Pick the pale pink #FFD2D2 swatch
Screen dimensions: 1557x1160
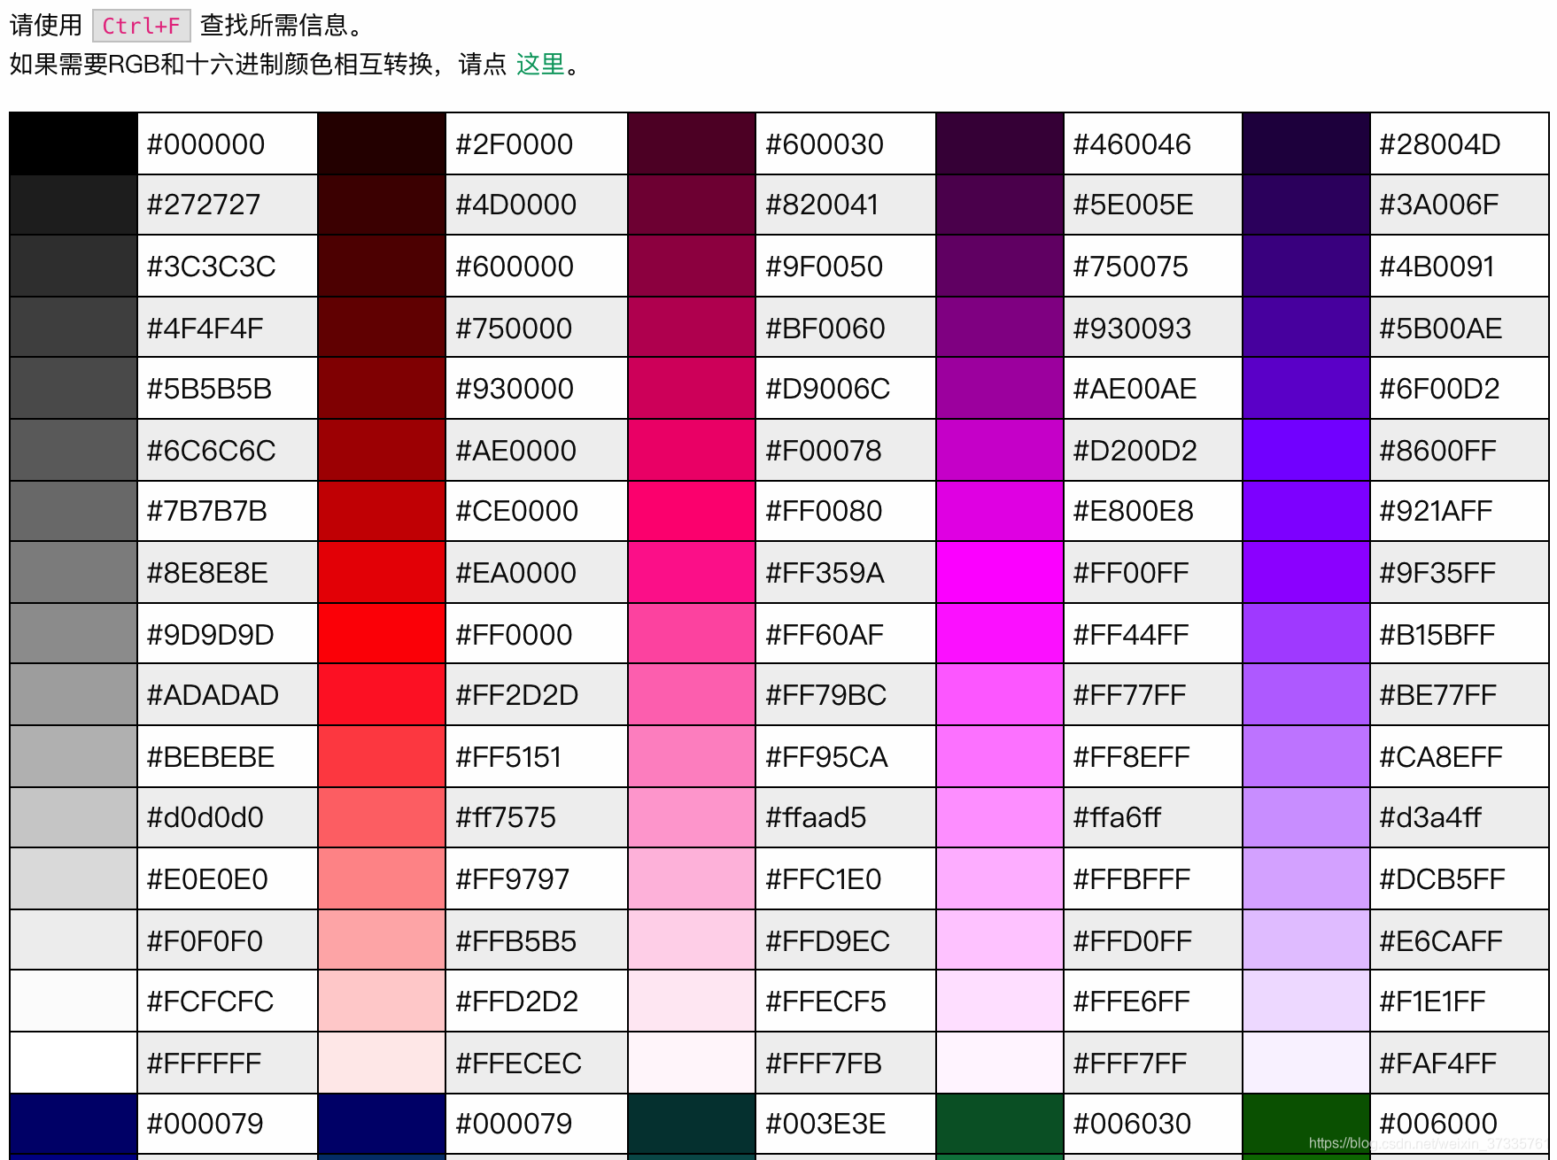coord(382,1001)
